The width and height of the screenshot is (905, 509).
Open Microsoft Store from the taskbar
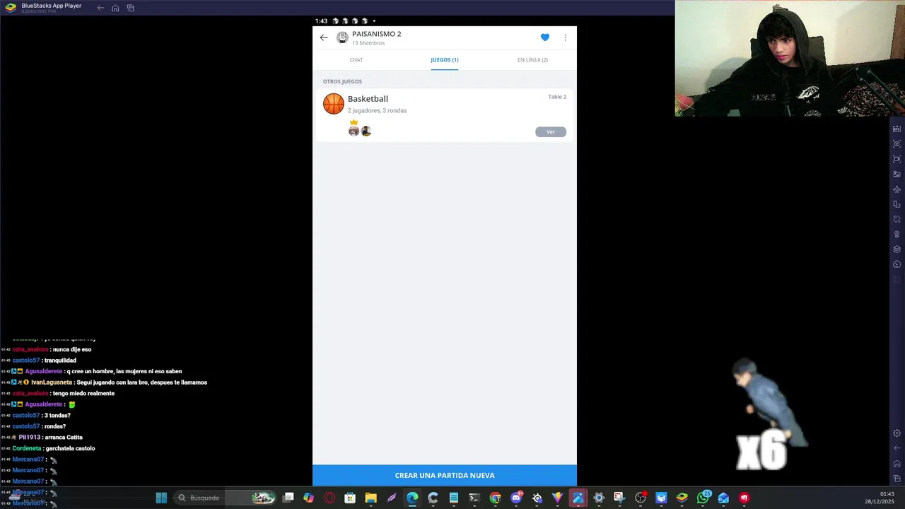point(350,498)
